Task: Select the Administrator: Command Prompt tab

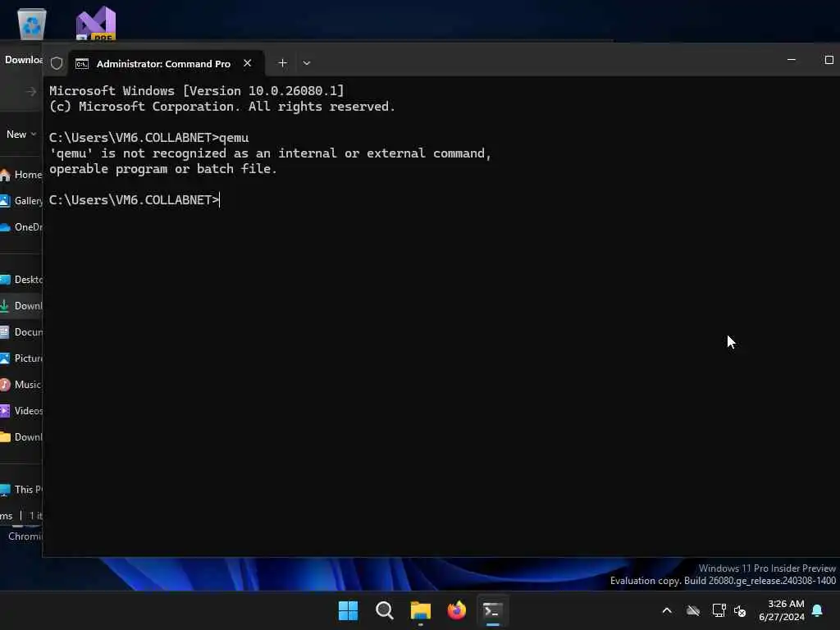Action: tap(163, 63)
